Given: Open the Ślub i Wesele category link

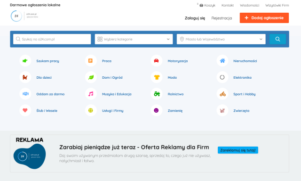Looking at the screenshot, I should click(x=47, y=111).
